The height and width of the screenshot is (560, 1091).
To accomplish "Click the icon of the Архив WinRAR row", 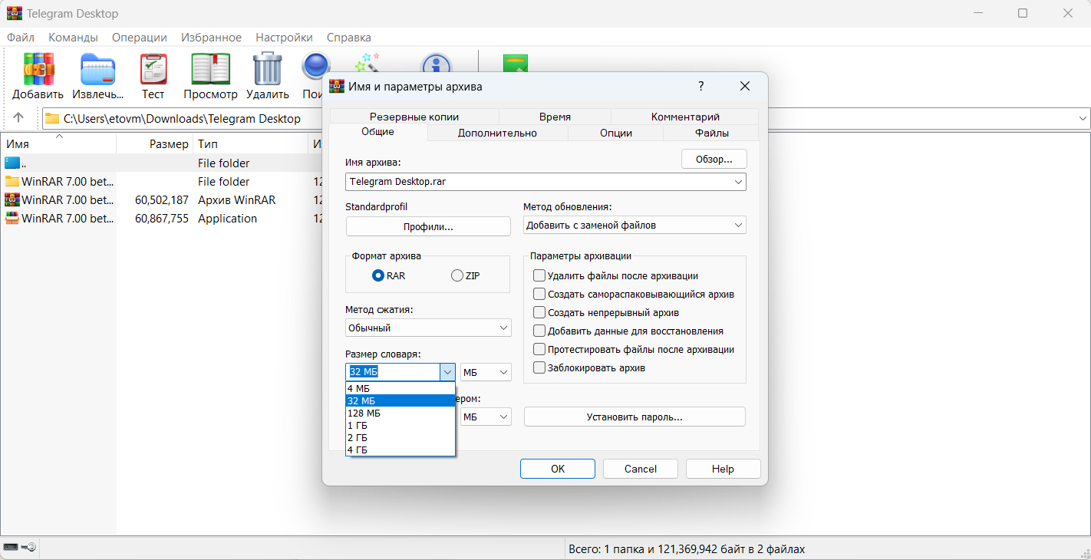I will coord(12,199).
